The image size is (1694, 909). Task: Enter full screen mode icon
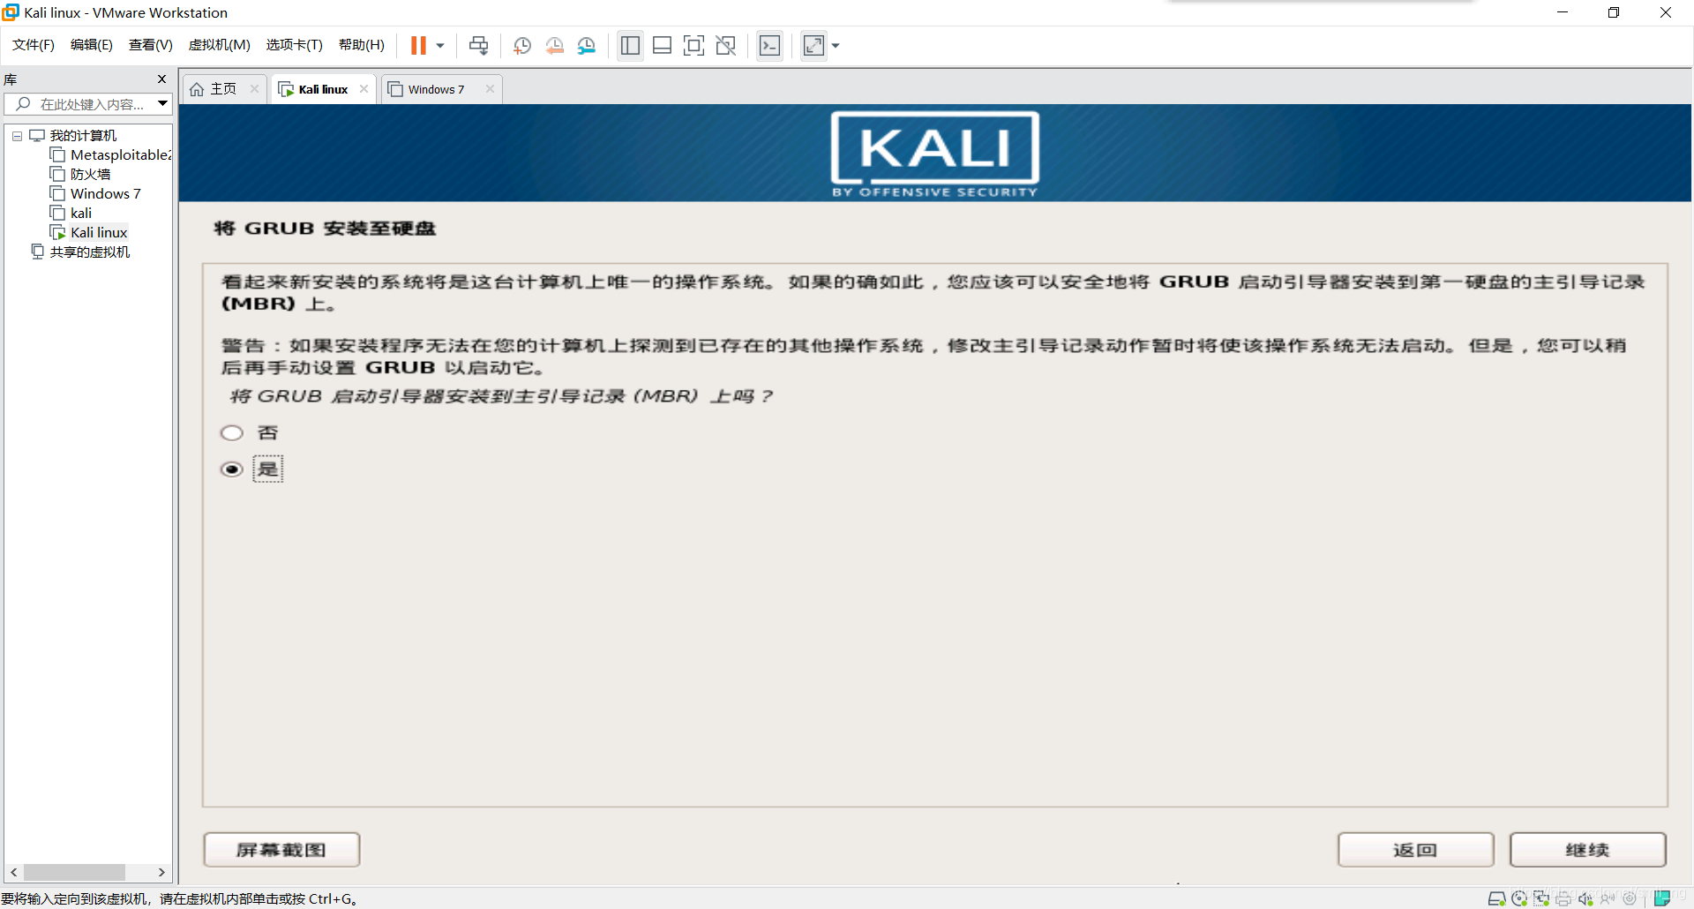click(694, 45)
